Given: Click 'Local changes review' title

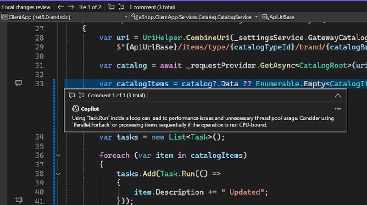Looking at the screenshot, I should 26,7.
